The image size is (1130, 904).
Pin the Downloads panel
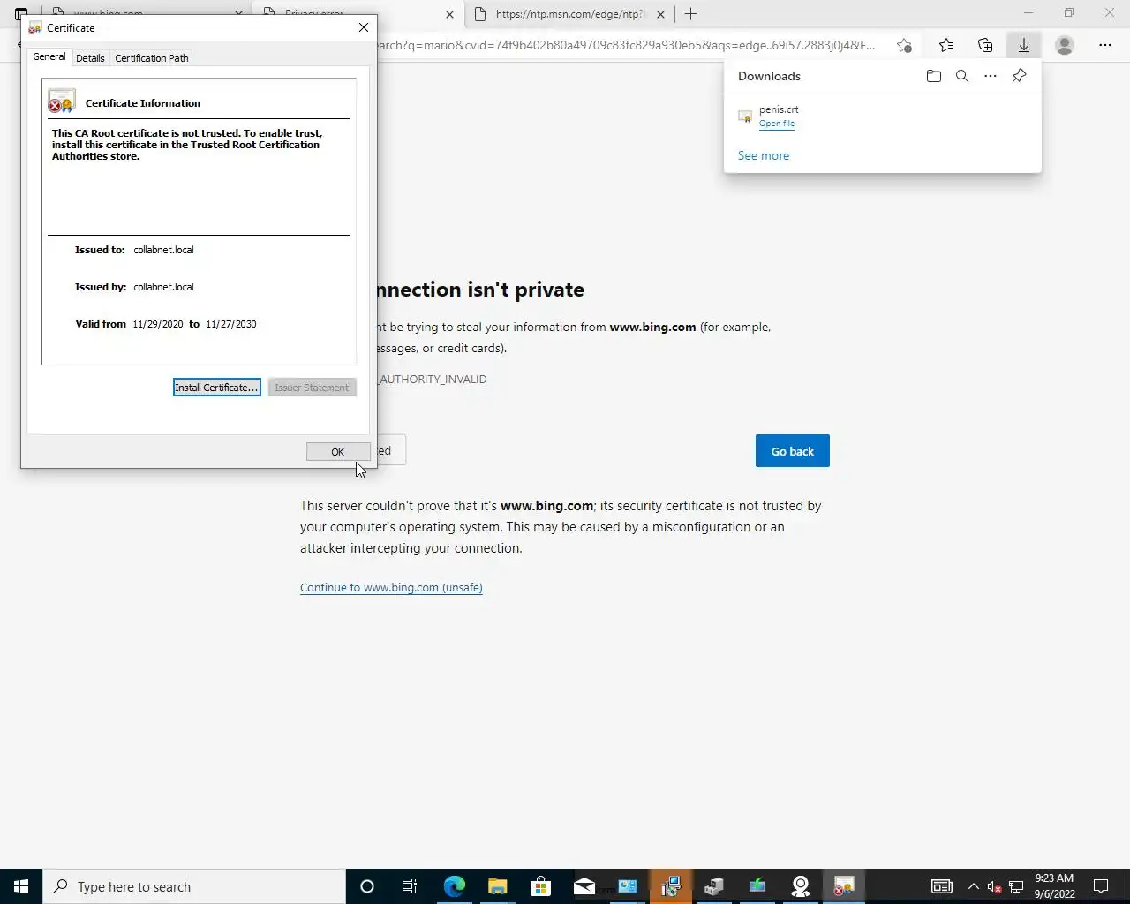(1019, 76)
